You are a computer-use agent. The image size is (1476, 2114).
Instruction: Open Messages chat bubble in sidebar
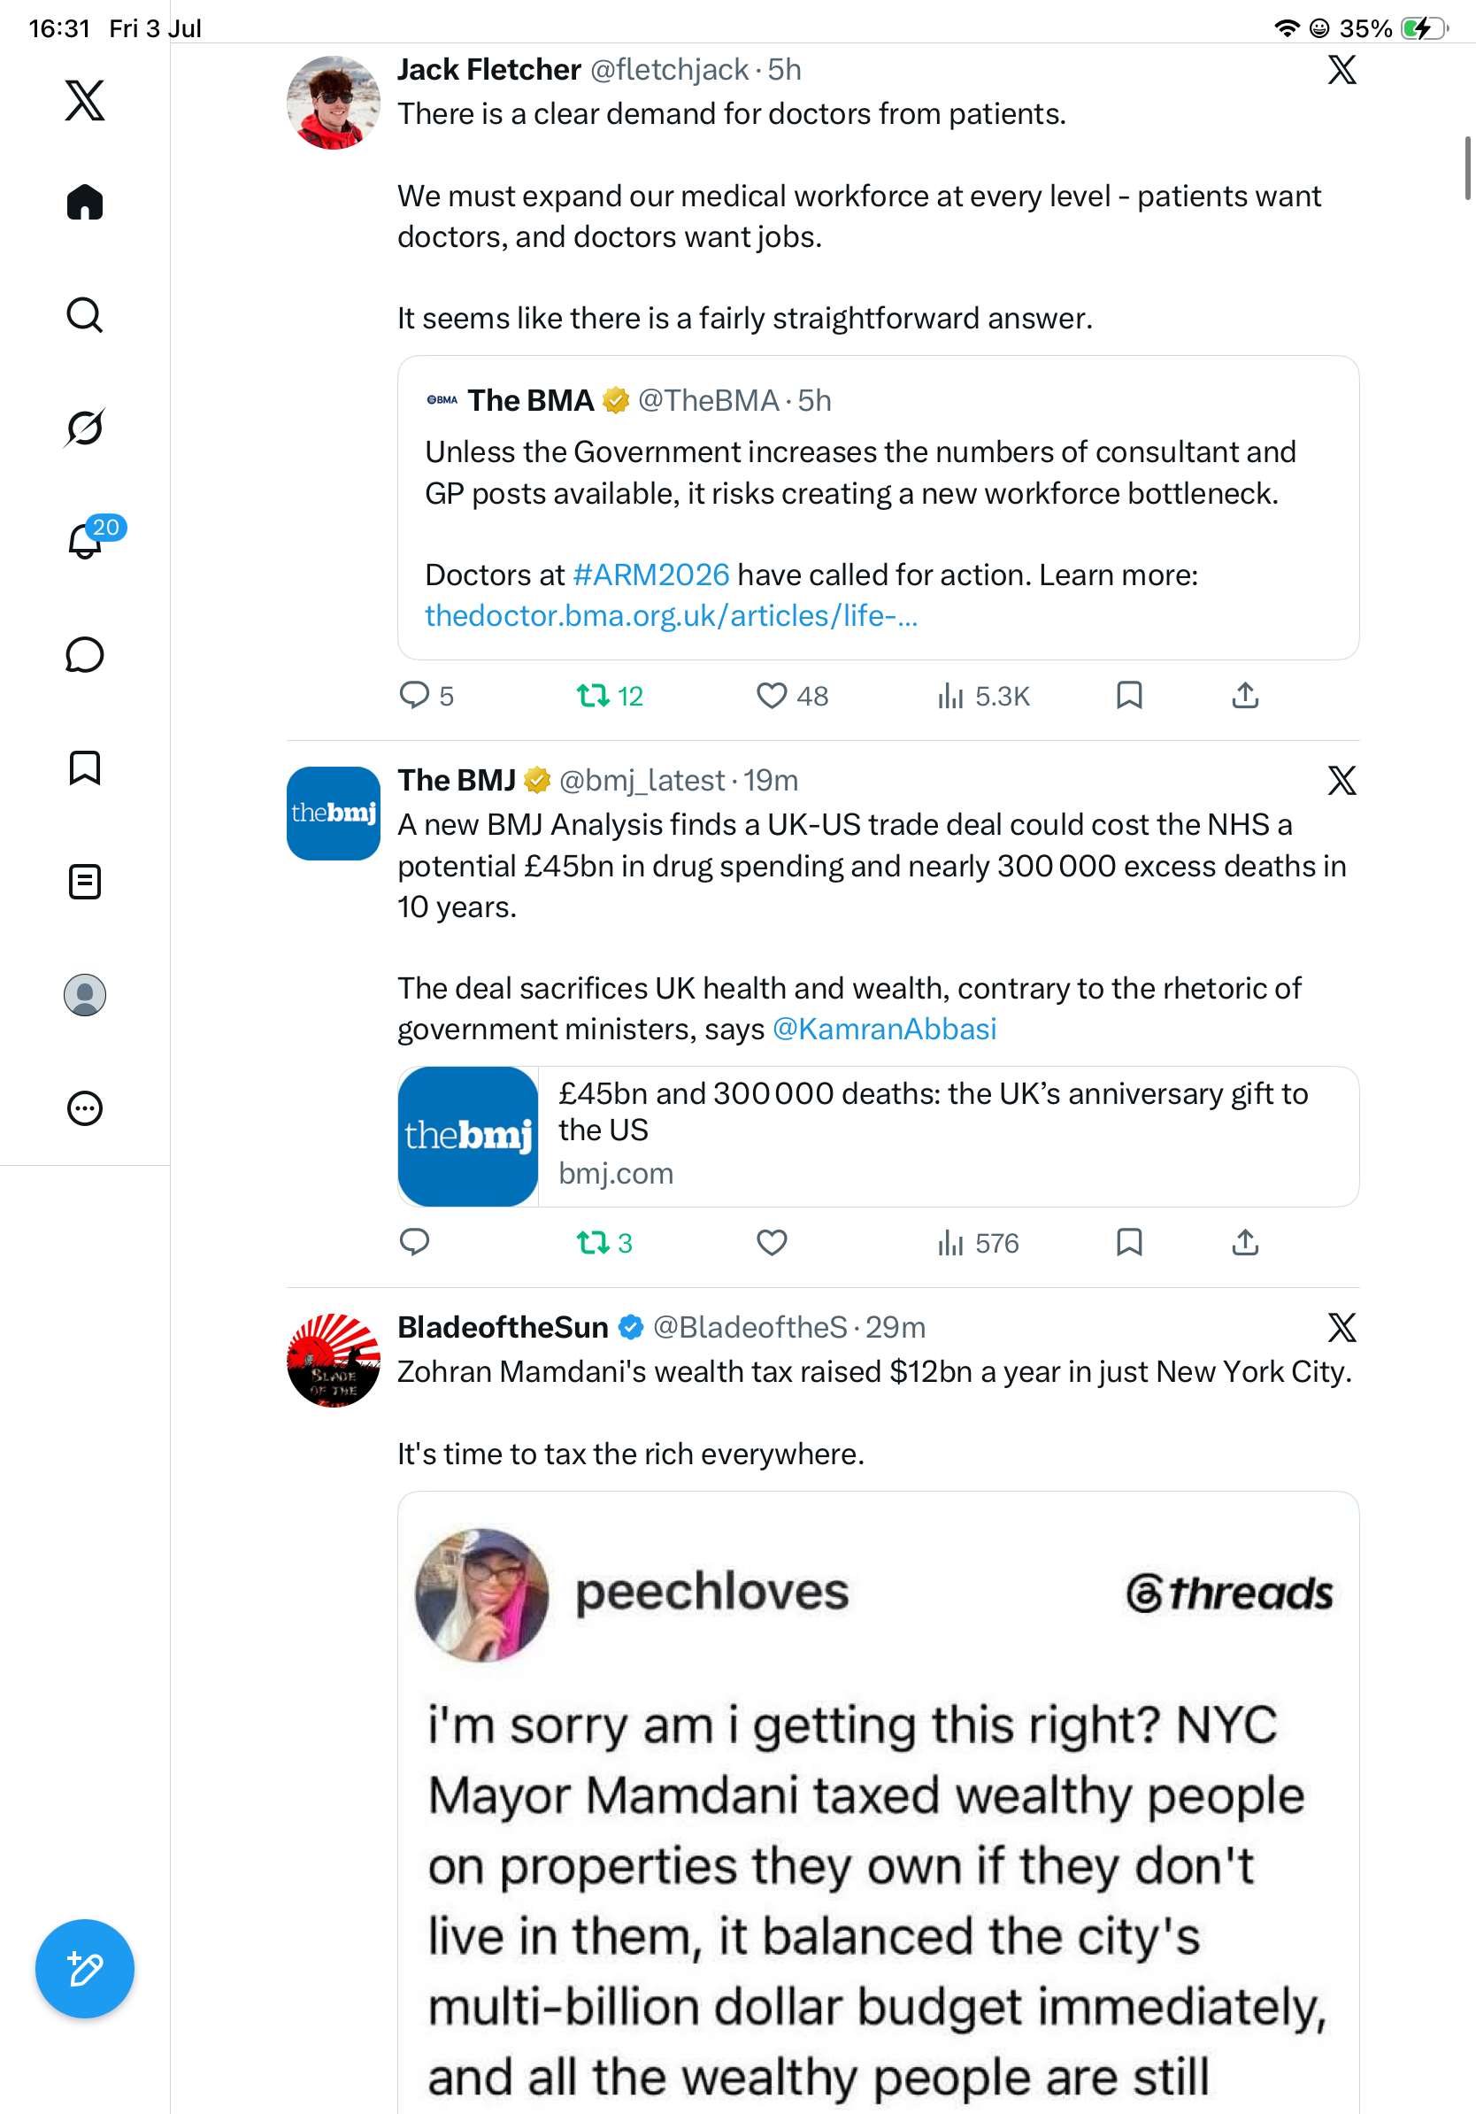click(85, 654)
